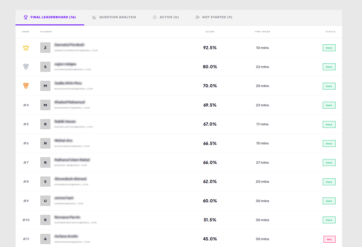
Task: Click the R avatar in the 51.5% row
Action: (45, 220)
